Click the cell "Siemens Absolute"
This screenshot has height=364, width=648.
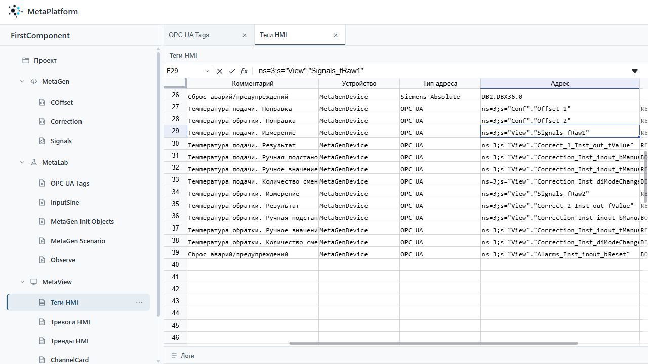[440, 96]
